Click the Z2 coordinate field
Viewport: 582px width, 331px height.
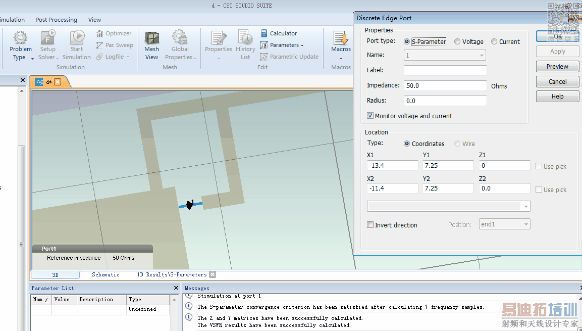[x=504, y=188]
